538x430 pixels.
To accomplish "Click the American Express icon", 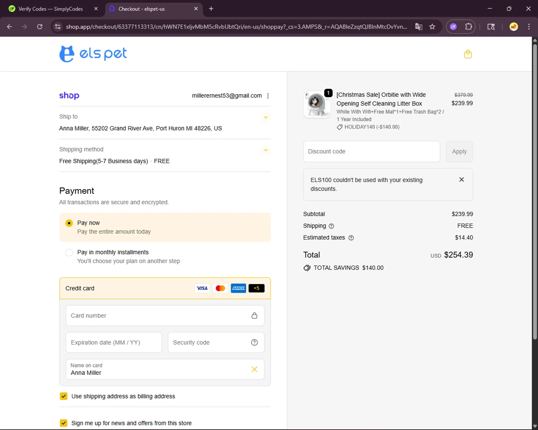I will coord(239,288).
